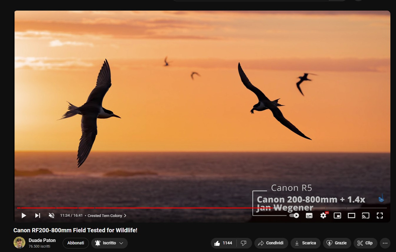The image size is (396, 252).
Task: Click the Play button in the video player
Action: tap(24, 215)
